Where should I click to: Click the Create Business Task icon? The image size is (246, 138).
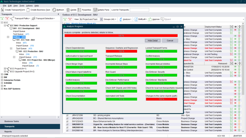tap(28, 10)
